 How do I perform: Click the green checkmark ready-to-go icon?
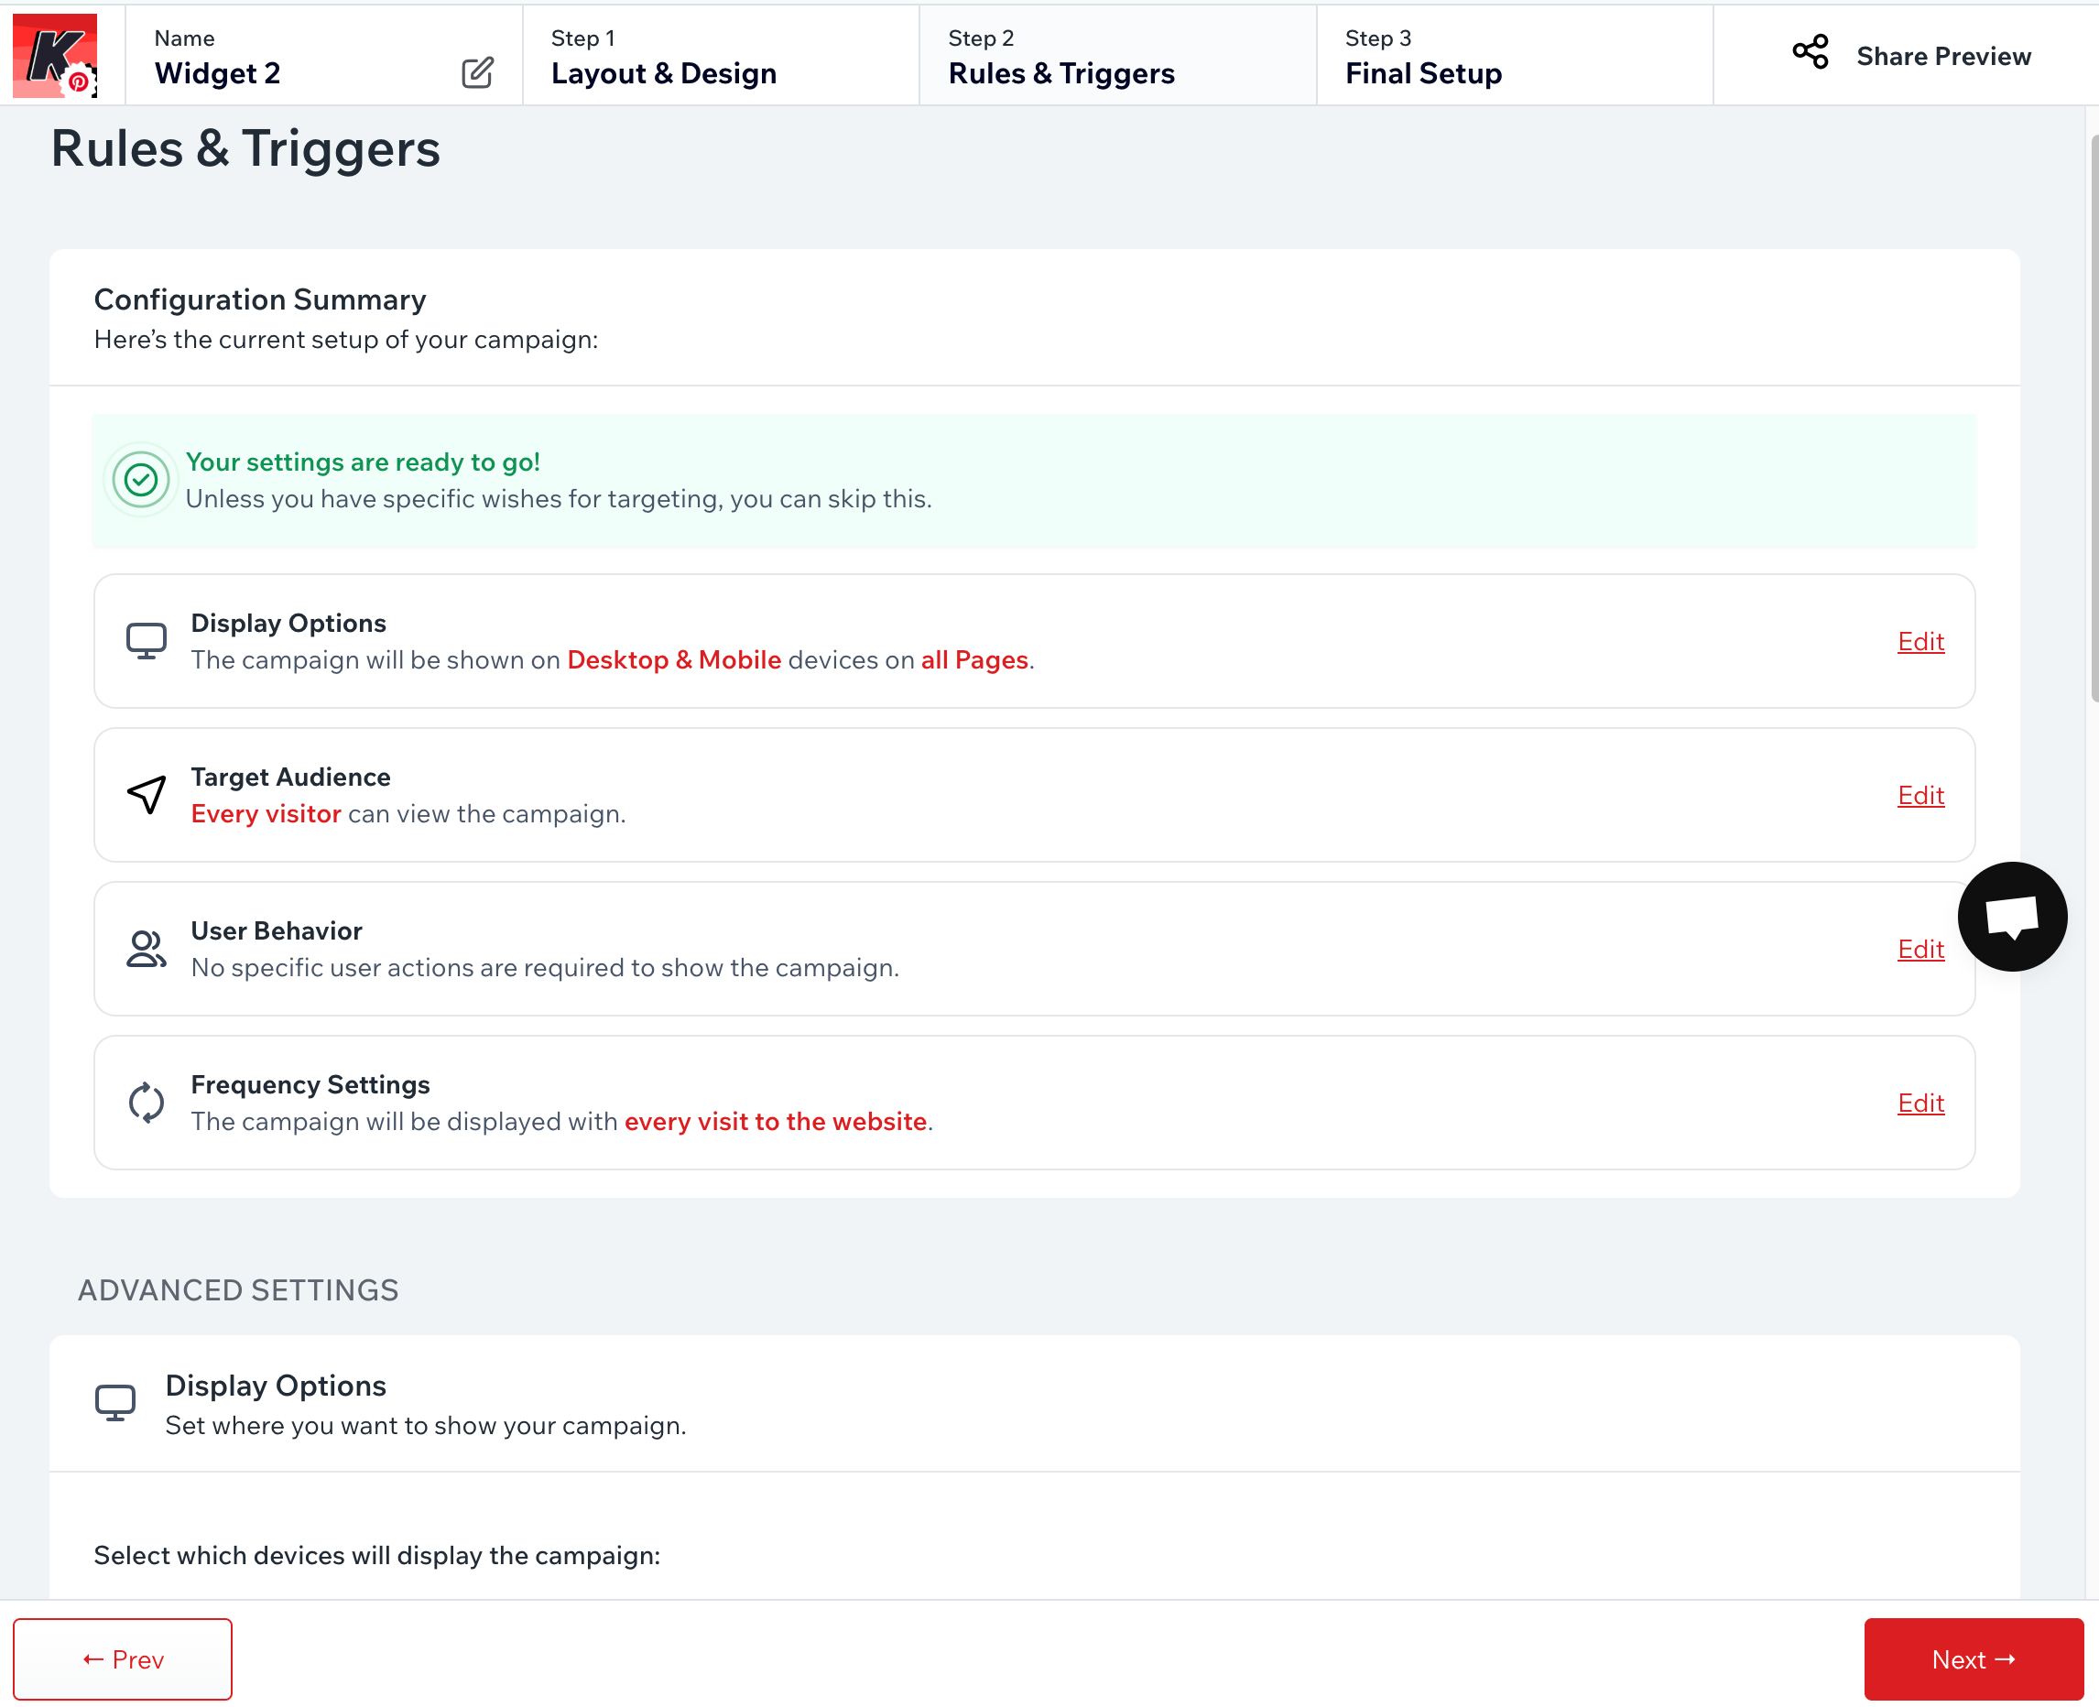click(141, 480)
